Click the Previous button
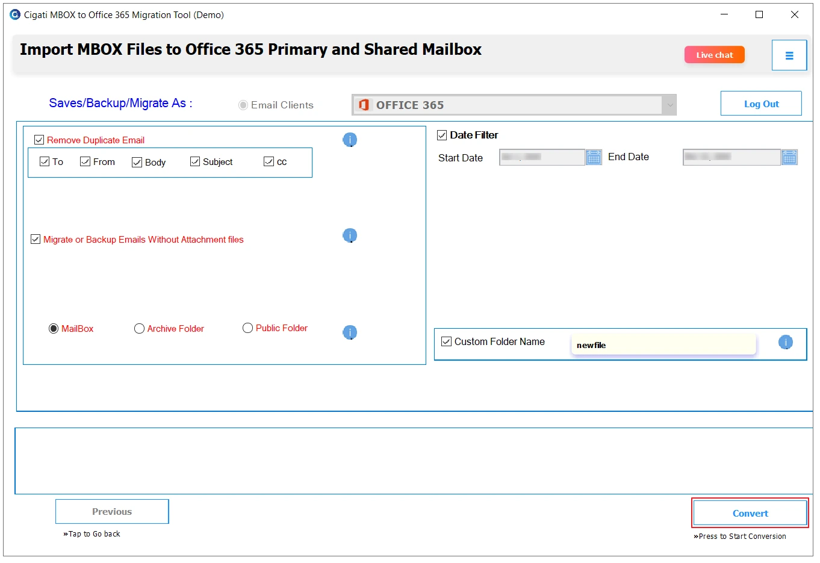 point(112,511)
